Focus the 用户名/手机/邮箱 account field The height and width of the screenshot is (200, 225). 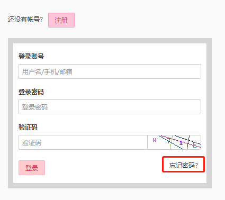pos(110,71)
